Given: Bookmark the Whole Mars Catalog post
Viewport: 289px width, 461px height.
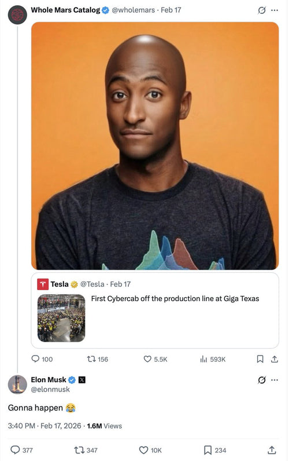Looking at the screenshot, I should pos(260,359).
